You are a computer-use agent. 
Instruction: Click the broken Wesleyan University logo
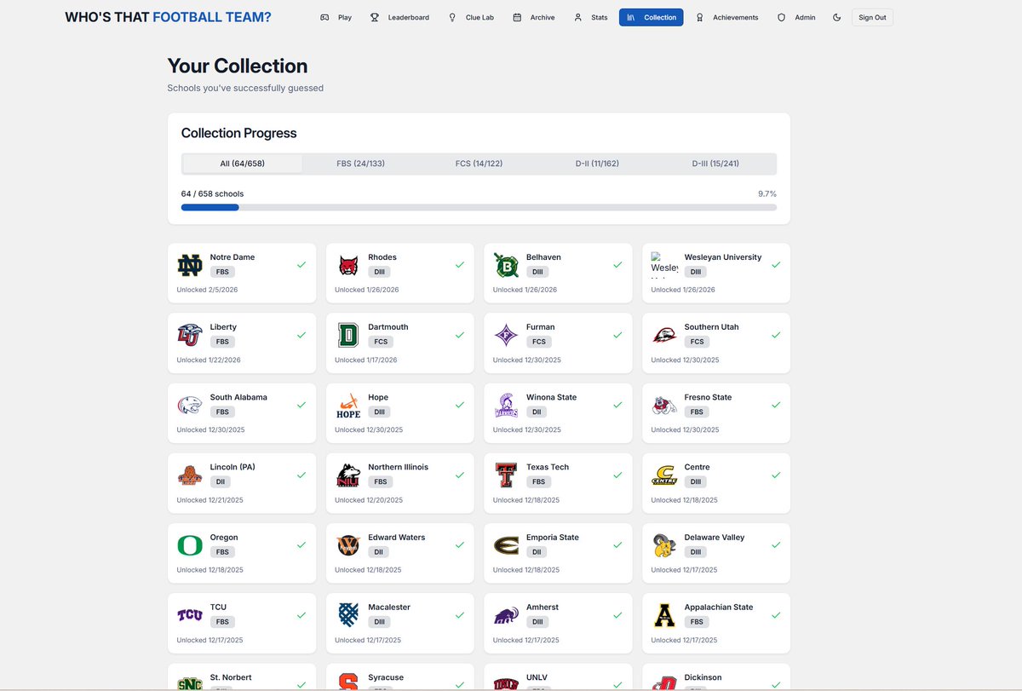click(664, 264)
